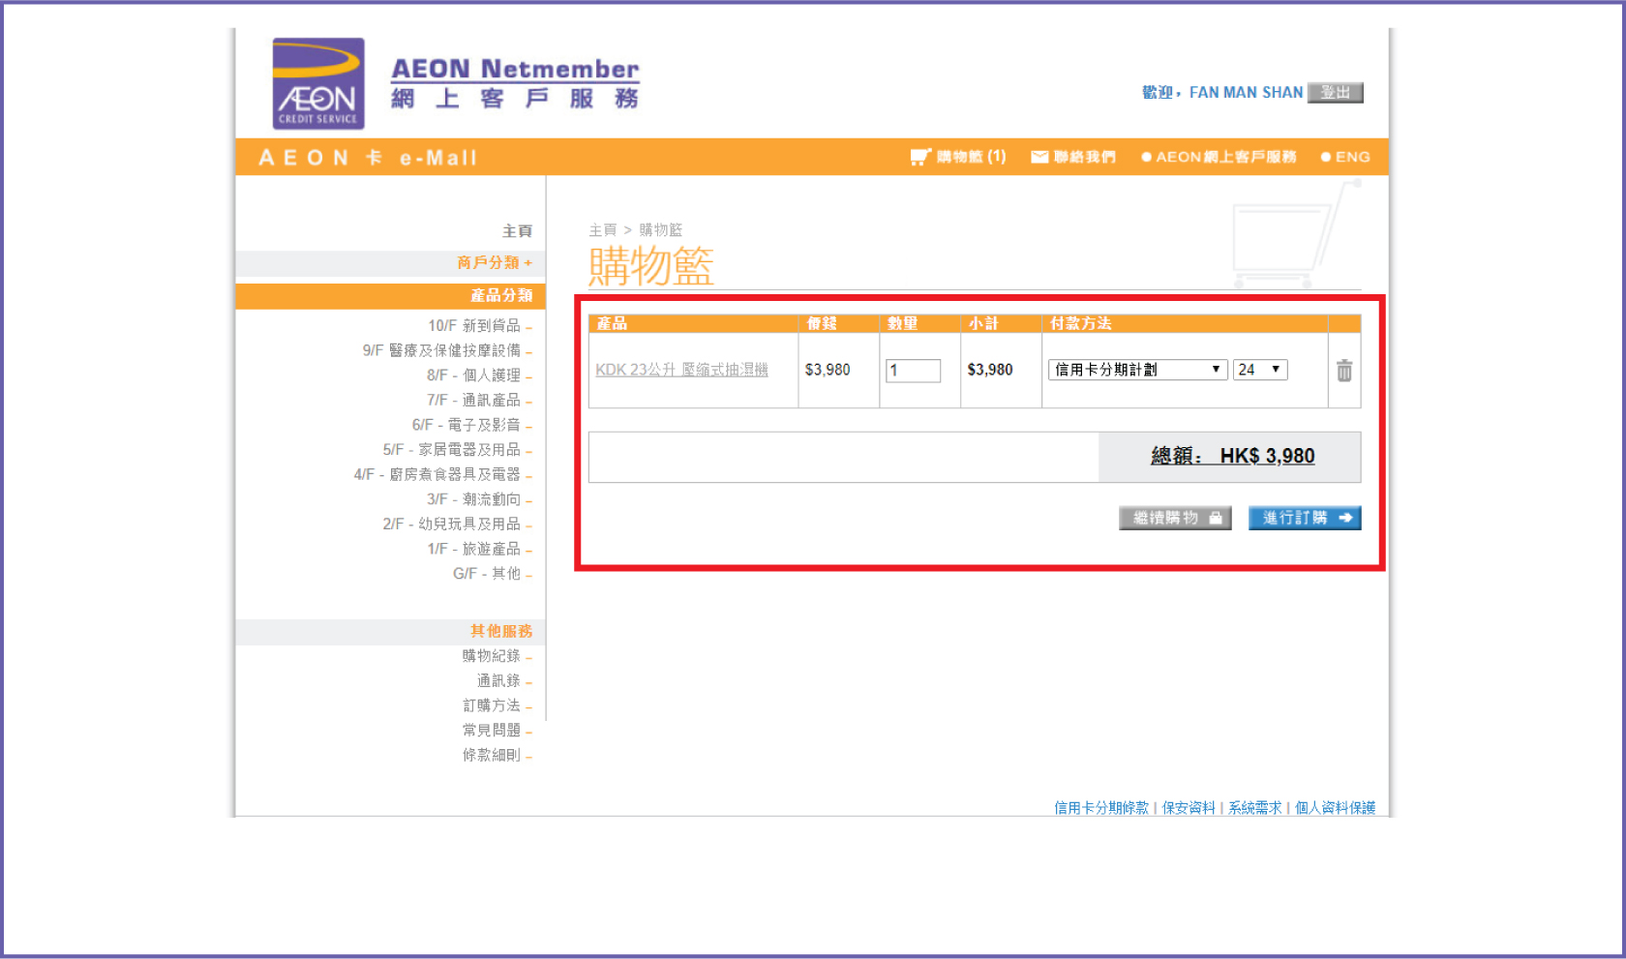Open category 1/F - 旅遊產品
The image size is (1626, 959).
tap(473, 549)
